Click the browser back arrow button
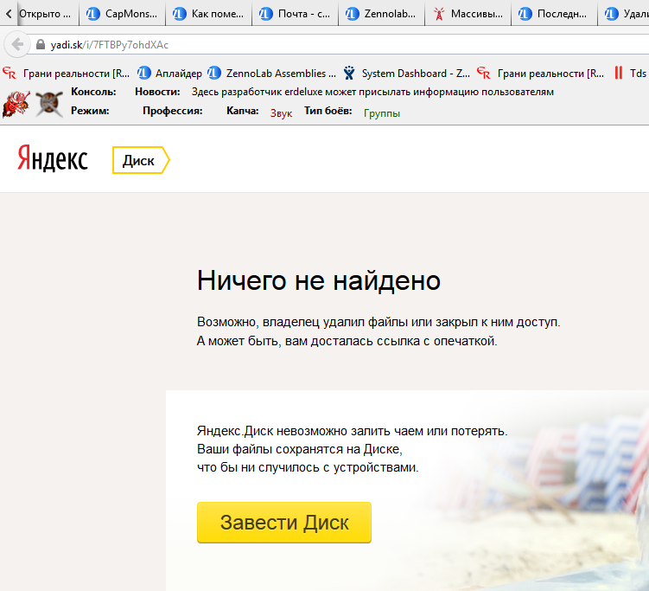This screenshot has width=649, height=591. 17,44
